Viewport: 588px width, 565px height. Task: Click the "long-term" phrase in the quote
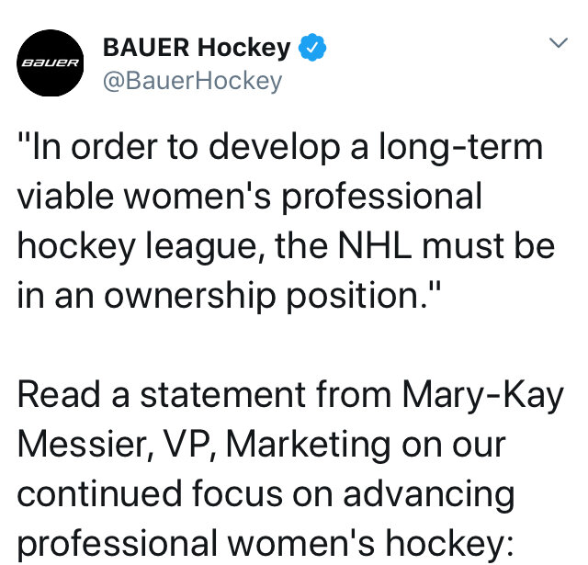[x=461, y=147]
